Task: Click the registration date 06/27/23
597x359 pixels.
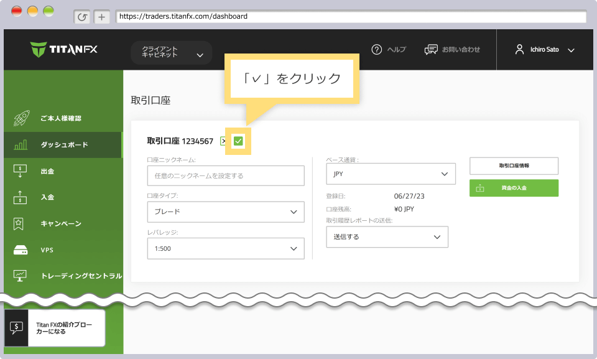Action: [409, 196]
